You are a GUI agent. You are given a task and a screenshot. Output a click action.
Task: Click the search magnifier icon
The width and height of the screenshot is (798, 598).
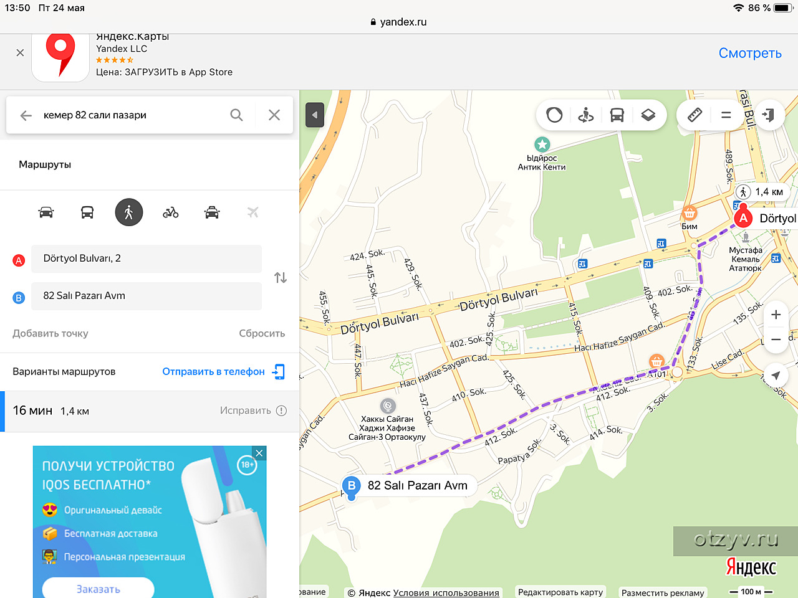click(236, 115)
